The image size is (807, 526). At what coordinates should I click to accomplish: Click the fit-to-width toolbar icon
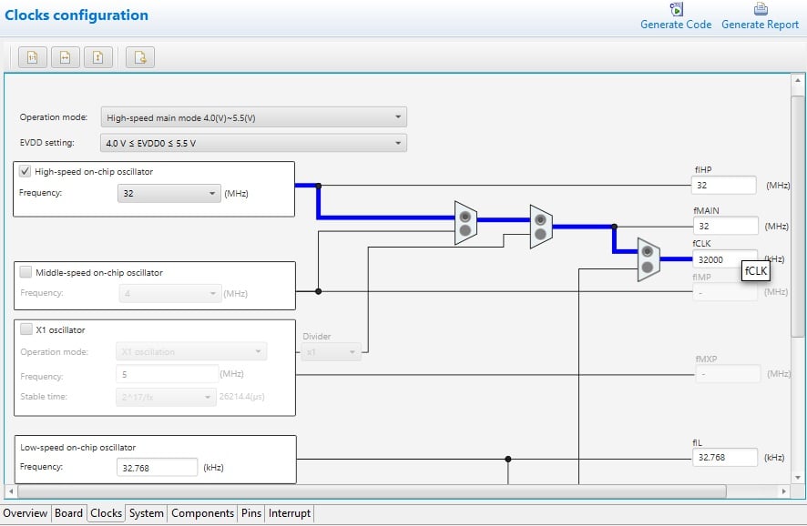65,56
